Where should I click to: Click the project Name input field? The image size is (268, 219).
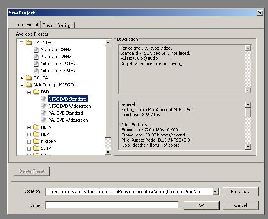[112, 205]
